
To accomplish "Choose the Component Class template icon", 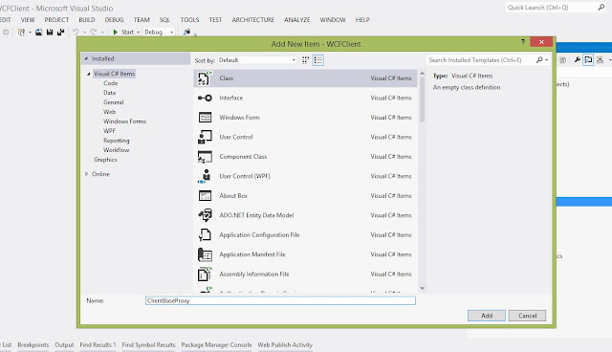I will pos(205,157).
